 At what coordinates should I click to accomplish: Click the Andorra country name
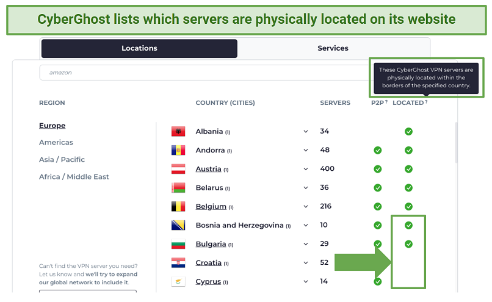[x=210, y=150]
